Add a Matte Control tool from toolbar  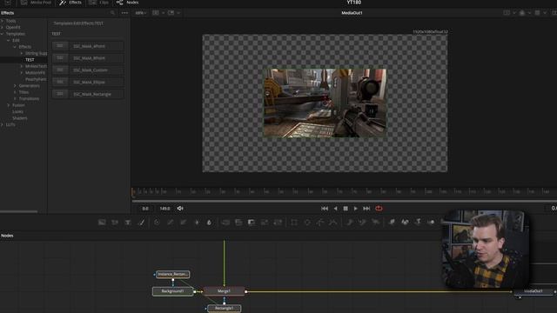[252, 223]
